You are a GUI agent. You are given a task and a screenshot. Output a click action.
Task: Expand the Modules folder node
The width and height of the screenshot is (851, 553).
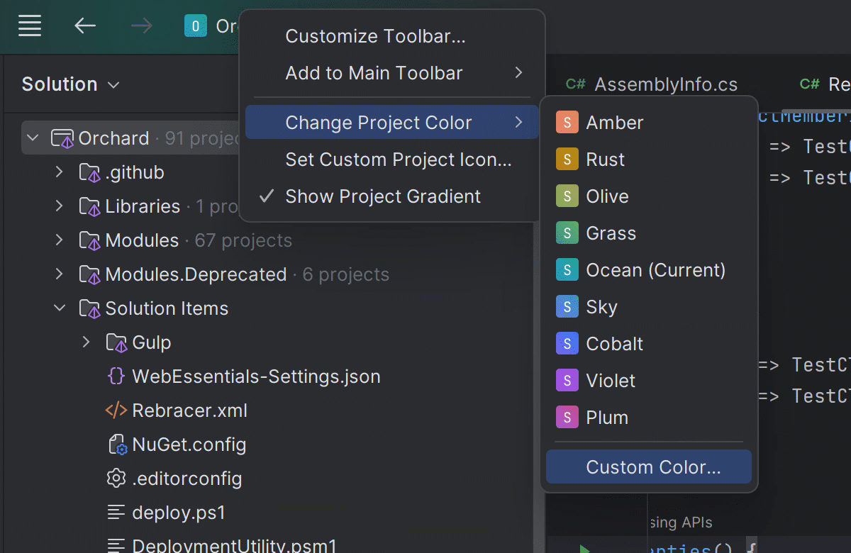click(x=60, y=240)
